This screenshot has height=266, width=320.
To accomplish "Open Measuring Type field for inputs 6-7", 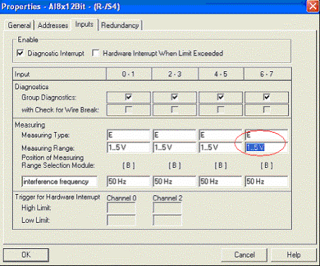I will tap(266, 135).
